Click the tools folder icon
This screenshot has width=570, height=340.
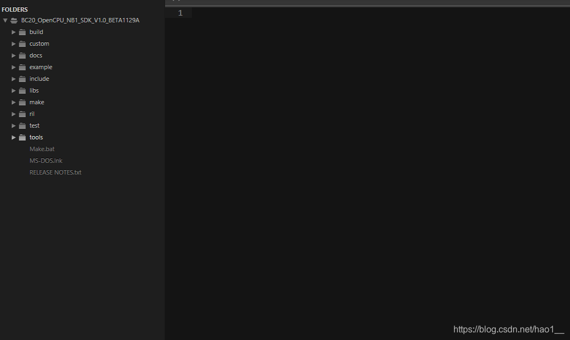pyautogui.click(x=22, y=137)
